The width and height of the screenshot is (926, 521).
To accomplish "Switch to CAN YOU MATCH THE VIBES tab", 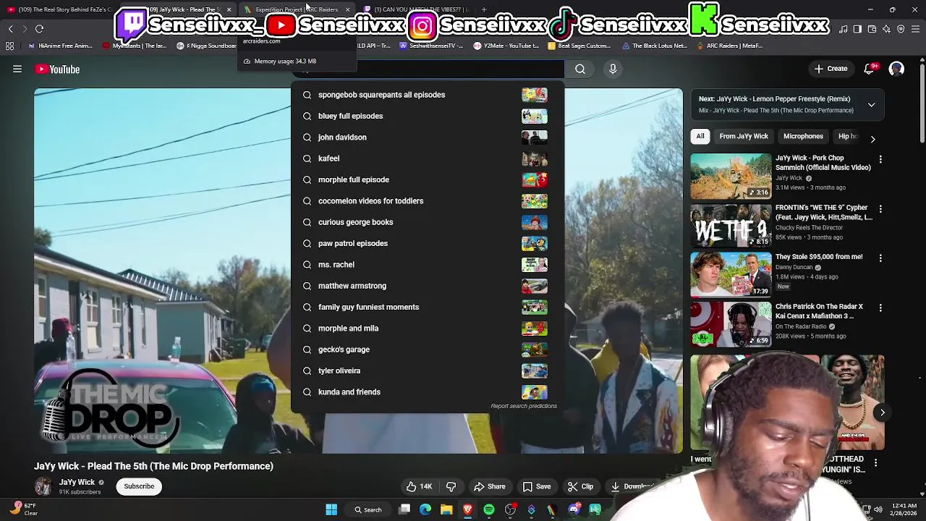I will click(x=416, y=9).
